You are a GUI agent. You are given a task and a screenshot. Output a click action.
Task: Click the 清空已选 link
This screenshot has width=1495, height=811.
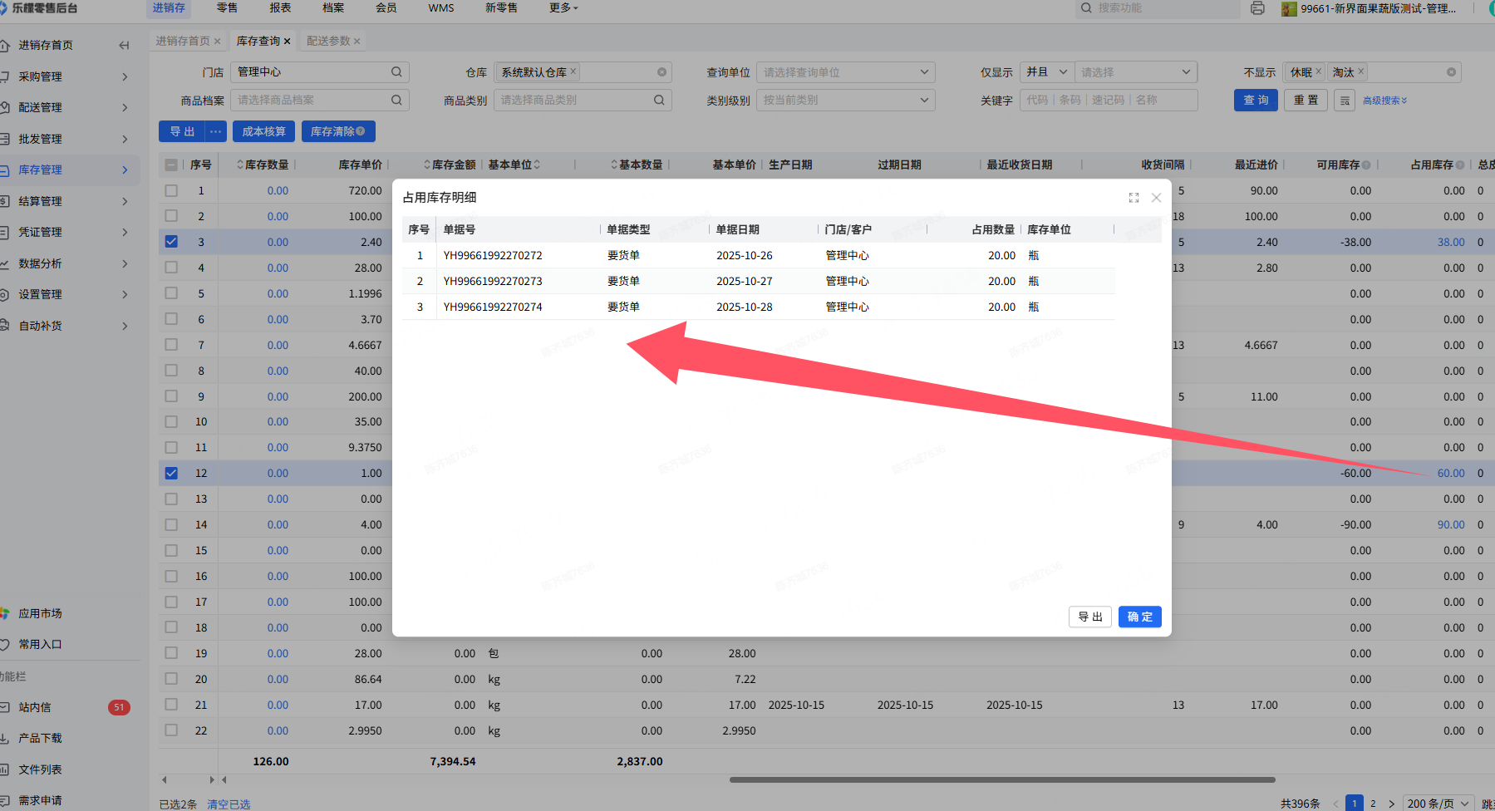click(x=229, y=804)
